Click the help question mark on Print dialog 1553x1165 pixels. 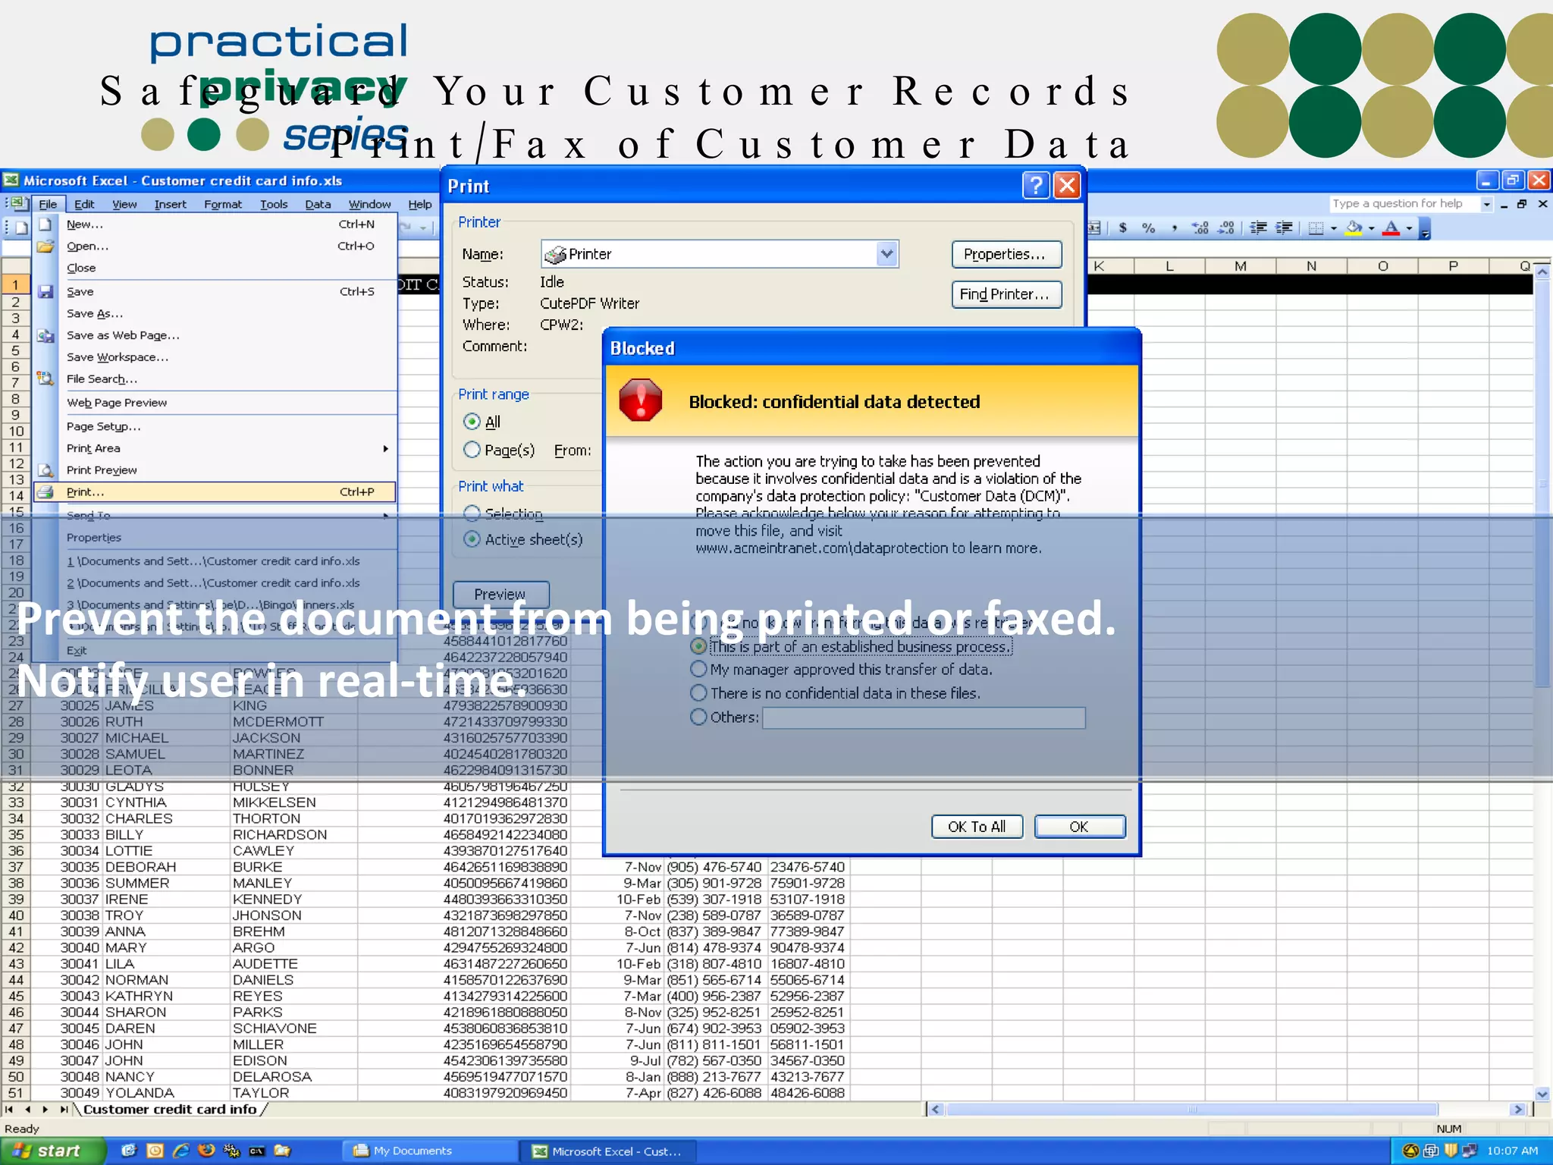[x=1035, y=185]
